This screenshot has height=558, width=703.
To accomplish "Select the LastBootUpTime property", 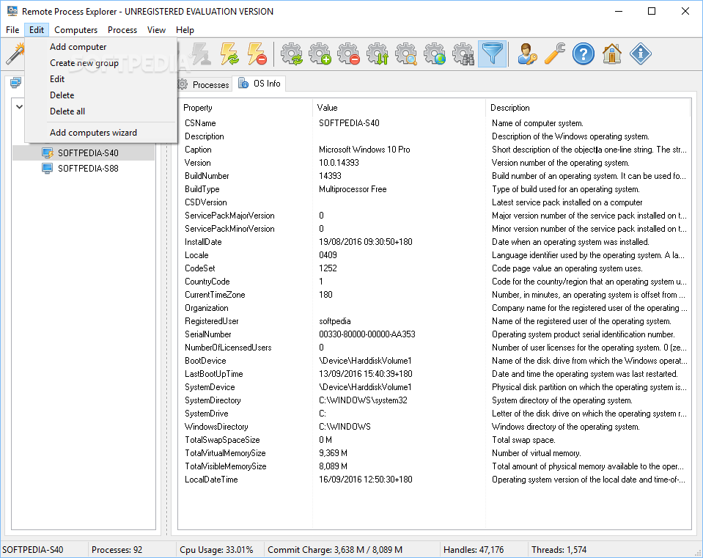I will coord(213,374).
